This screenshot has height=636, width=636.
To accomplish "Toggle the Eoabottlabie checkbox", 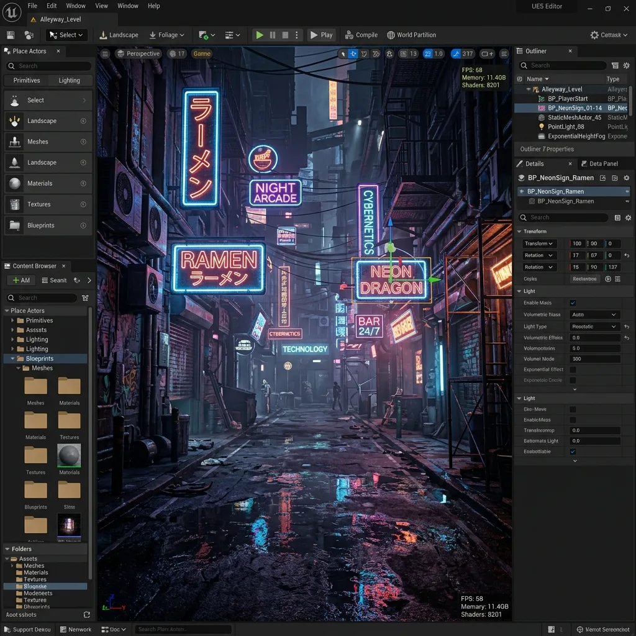I will click(x=573, y=452).
